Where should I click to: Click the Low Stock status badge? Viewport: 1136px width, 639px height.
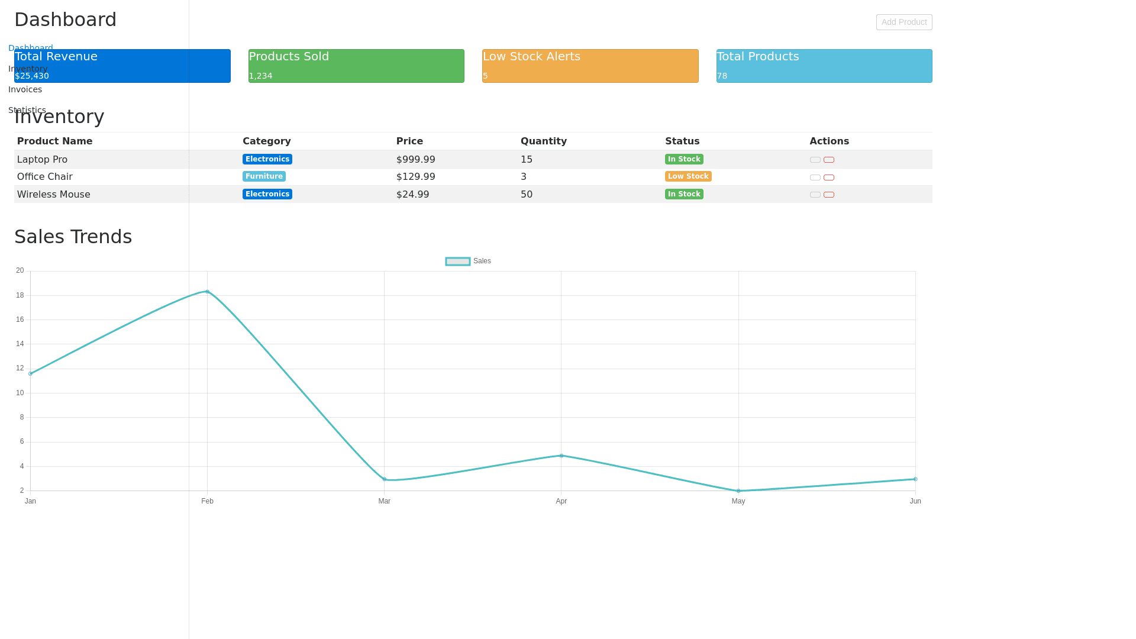[x=688, y=176]
